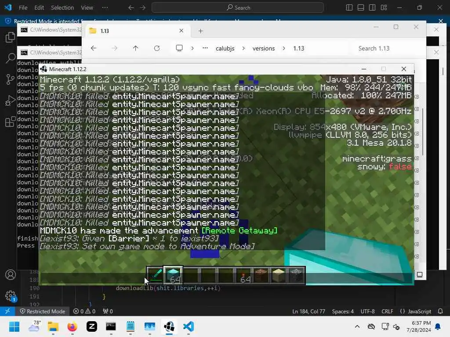
Task: Click the File Explorer vertical scrollbar
Action: pos(423,132)
